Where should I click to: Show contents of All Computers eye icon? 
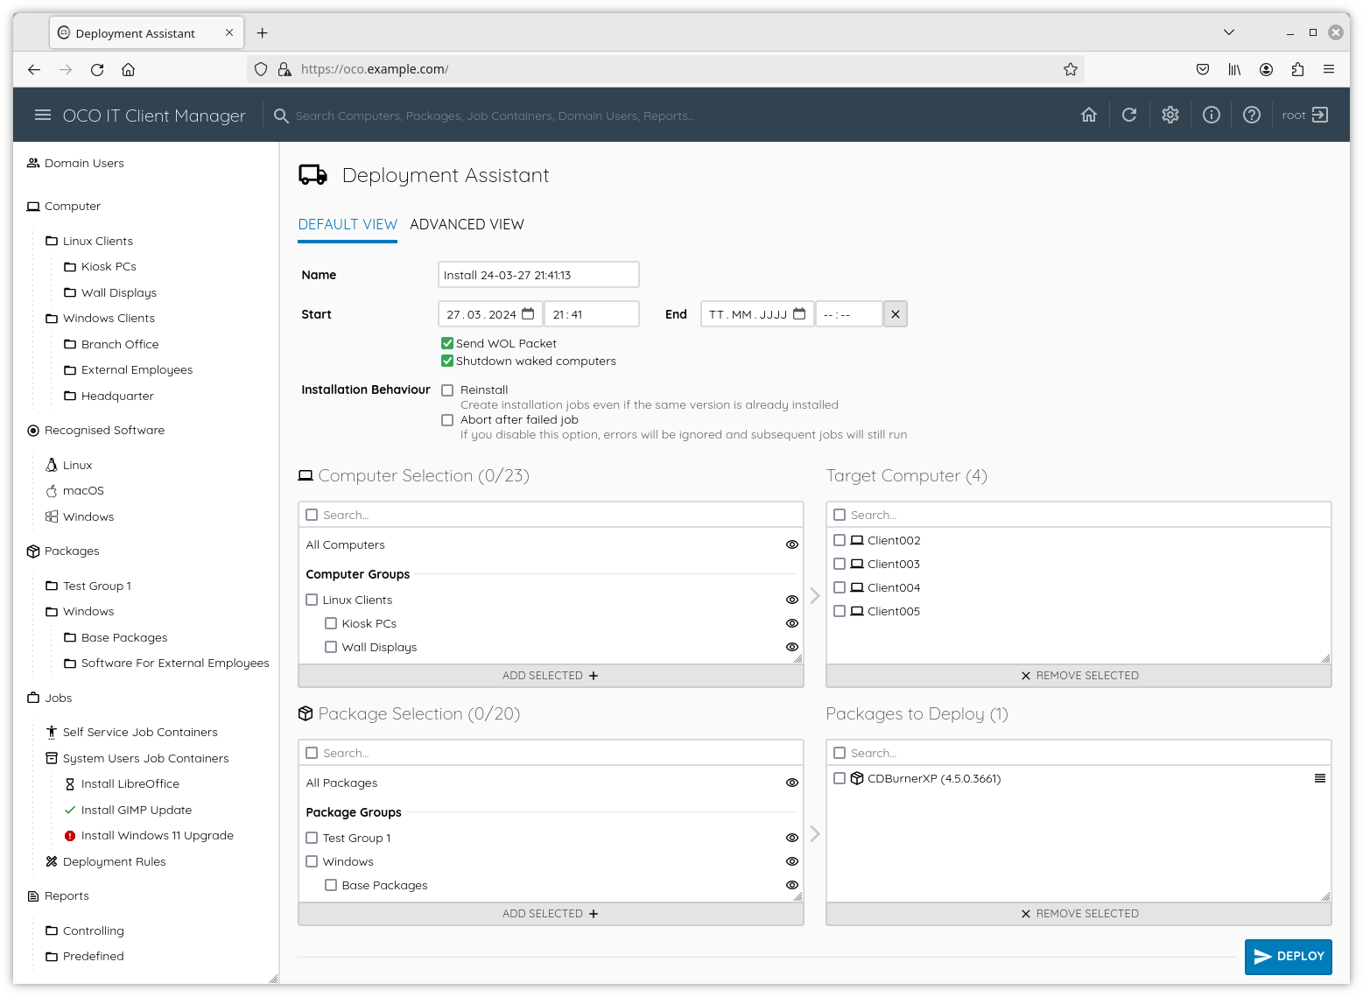pos(792,544)
